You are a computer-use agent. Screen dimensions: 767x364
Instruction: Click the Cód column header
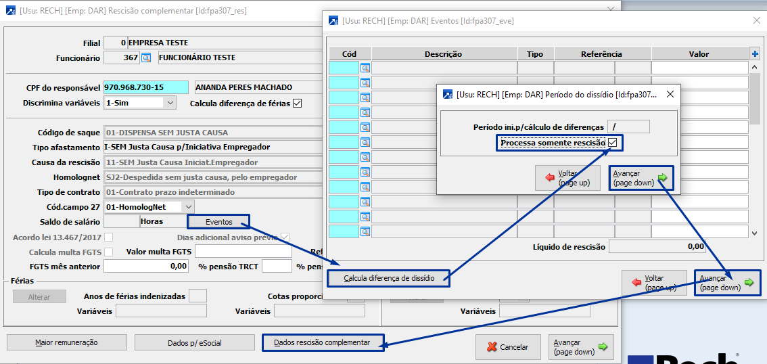350,54
